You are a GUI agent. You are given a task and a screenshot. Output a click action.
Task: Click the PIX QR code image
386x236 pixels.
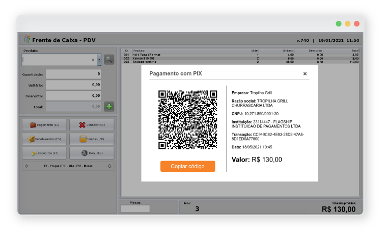(187, 120)
